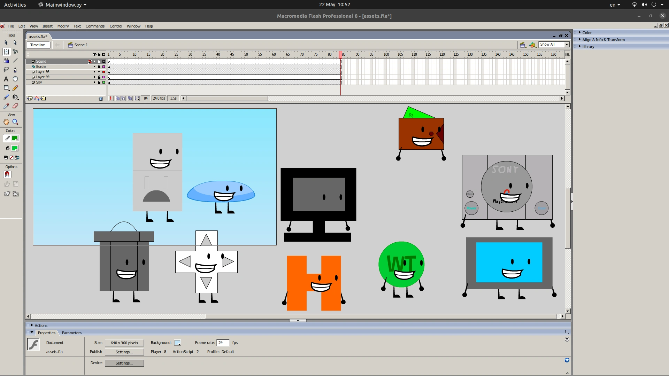Open the Show All dropdown
The width and height of the screenshot is (669, 376).
coord(566,45)
